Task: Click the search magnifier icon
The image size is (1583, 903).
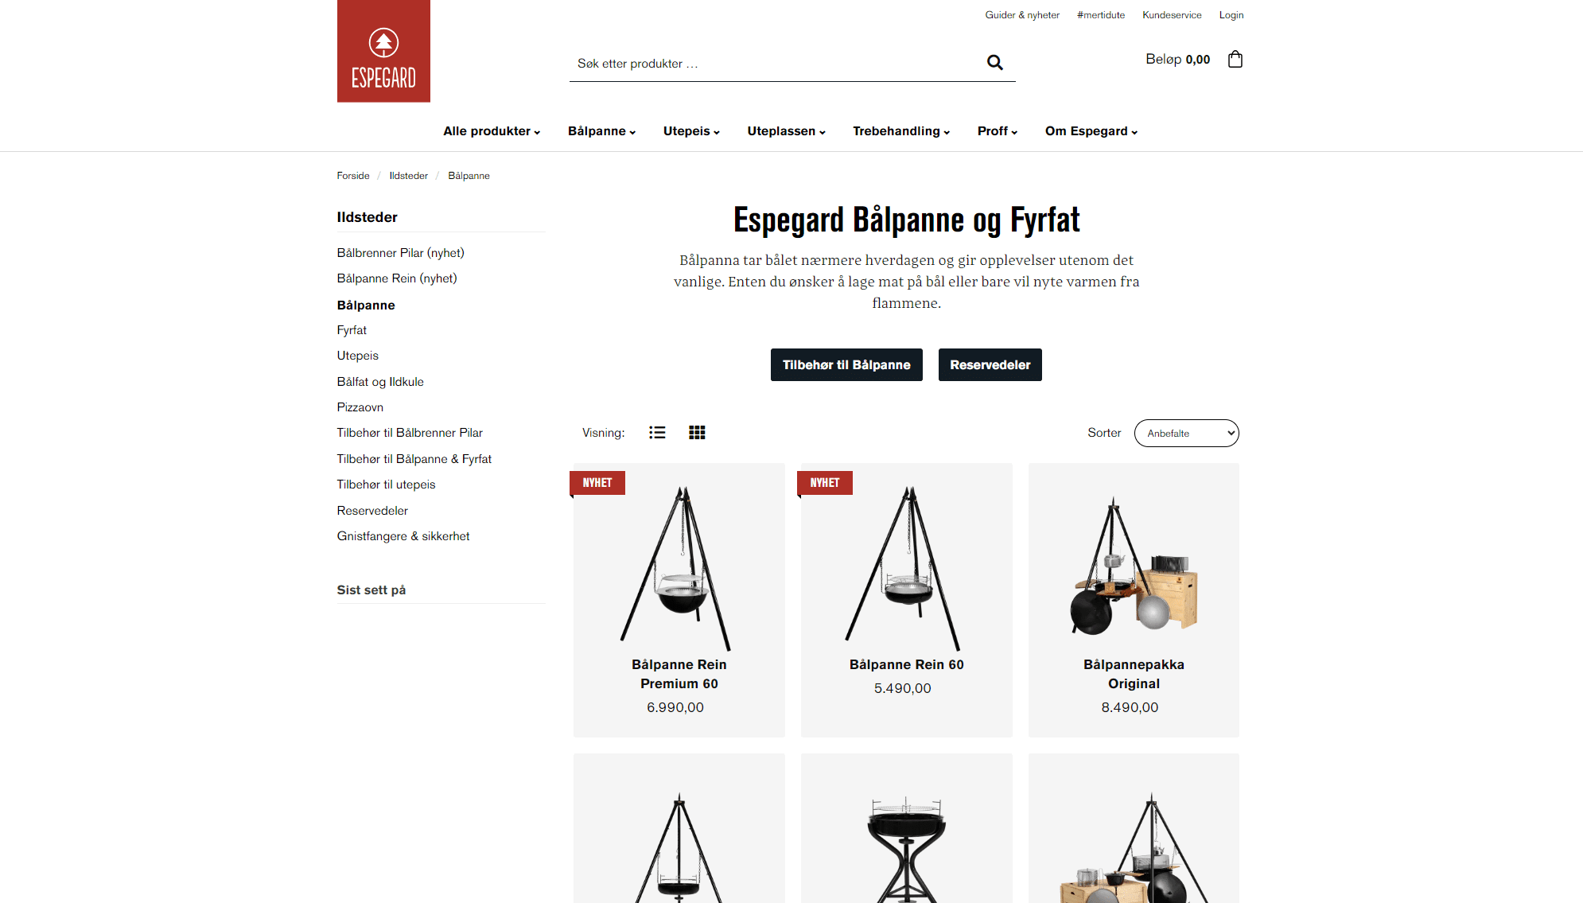Action: click(x=994, y=63)
